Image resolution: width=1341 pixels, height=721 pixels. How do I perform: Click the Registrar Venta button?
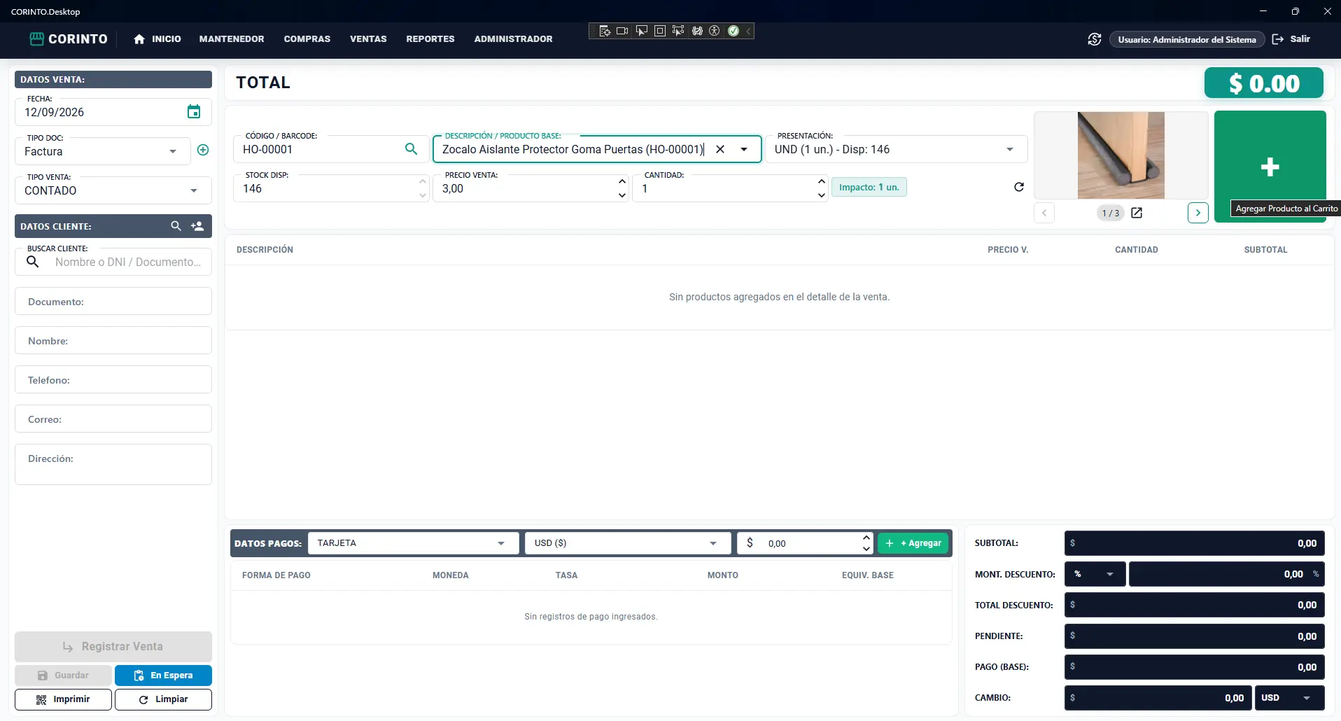pos(113,647)
